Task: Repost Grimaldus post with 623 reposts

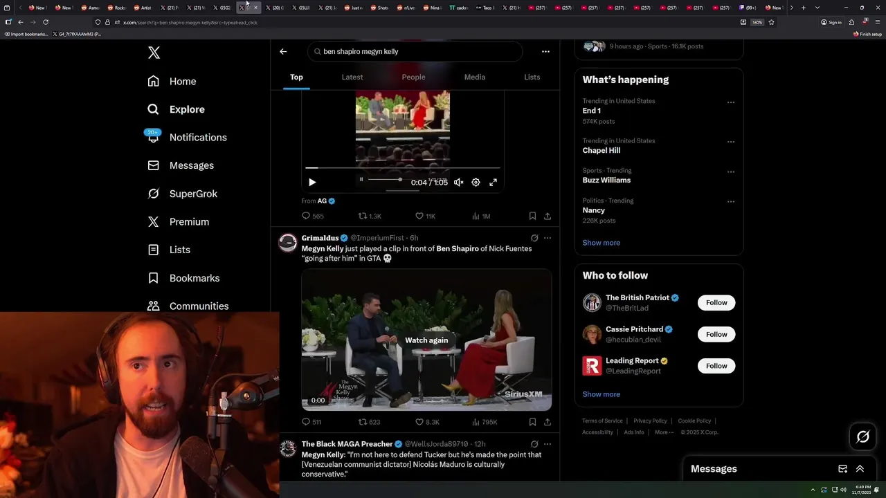Action: click(370, 422)
